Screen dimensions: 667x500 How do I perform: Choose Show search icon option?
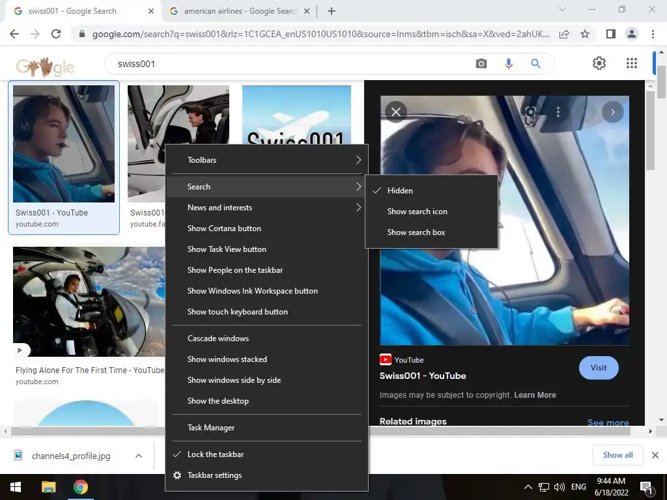(431, 212)
